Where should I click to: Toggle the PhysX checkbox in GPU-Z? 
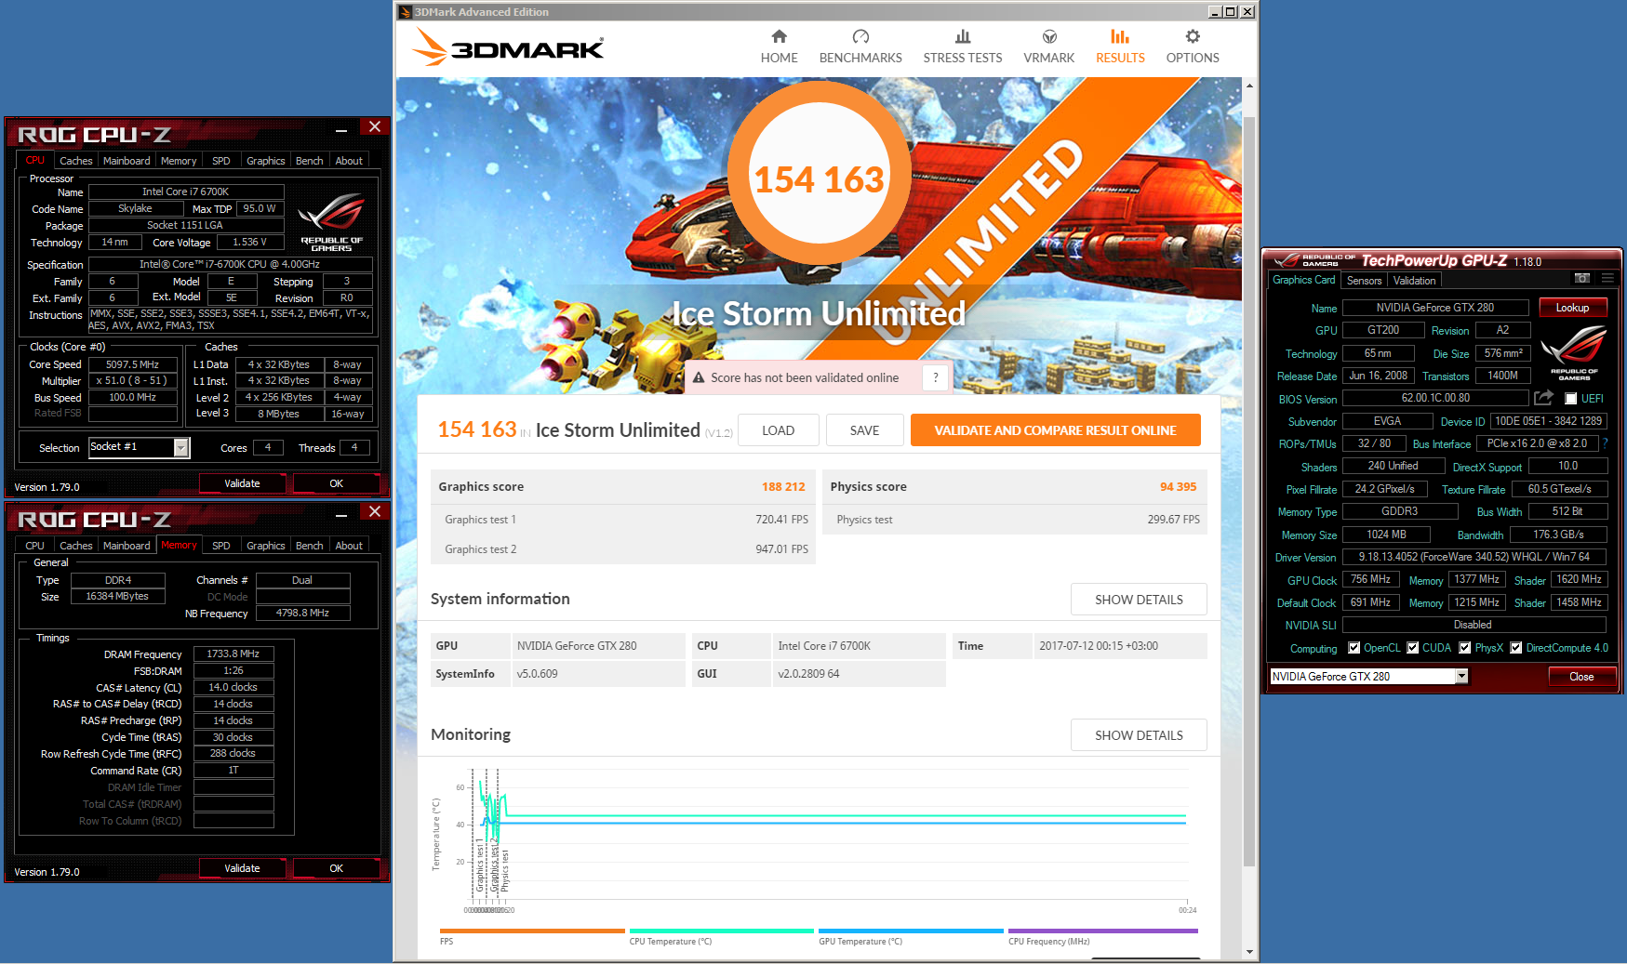1465,648
